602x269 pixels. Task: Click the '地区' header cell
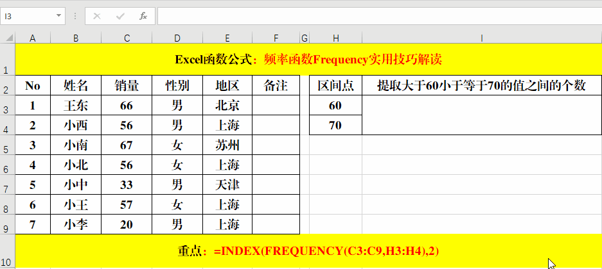(227, 85)
